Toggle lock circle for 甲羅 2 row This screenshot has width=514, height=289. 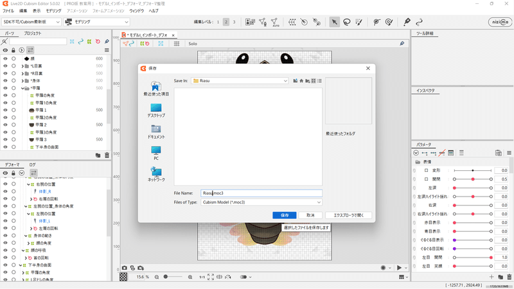[13, 125]
